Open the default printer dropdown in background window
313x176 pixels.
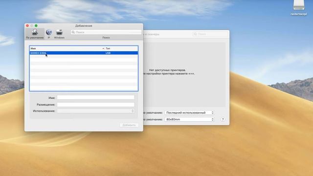(x=189, y=113)
